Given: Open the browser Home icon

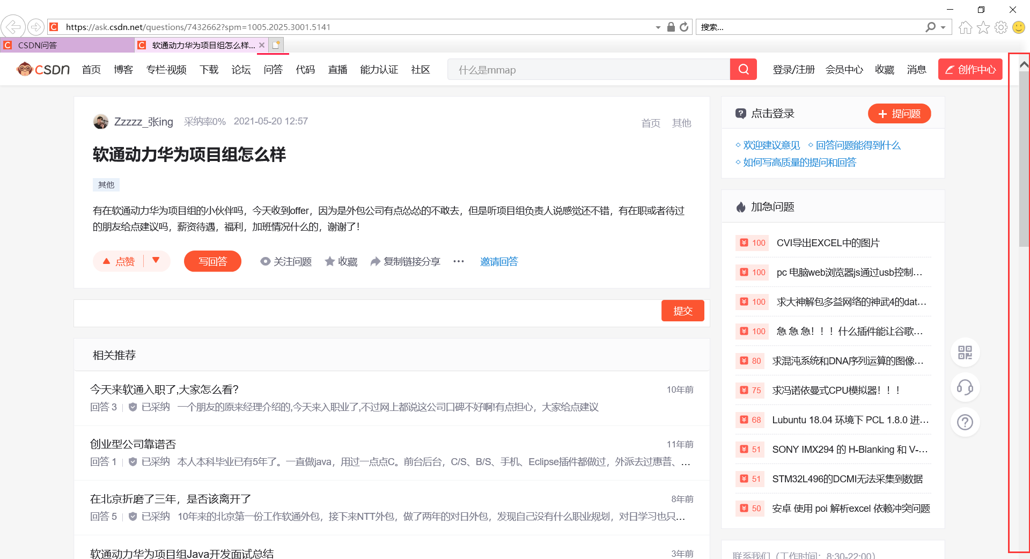Looking at the screenshot, I should click(x=966, y=27).
